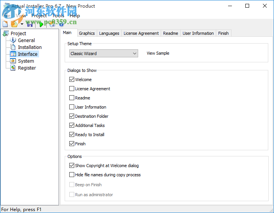The height and width of the screenshot is (213, 274).
Task: Expand the open-project dropdown arrow in the toolbar
Action: point(22,24)
